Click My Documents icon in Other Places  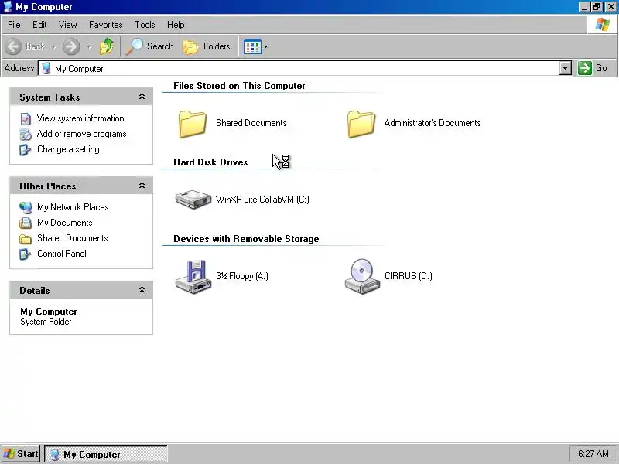click(x=26, y=223)
